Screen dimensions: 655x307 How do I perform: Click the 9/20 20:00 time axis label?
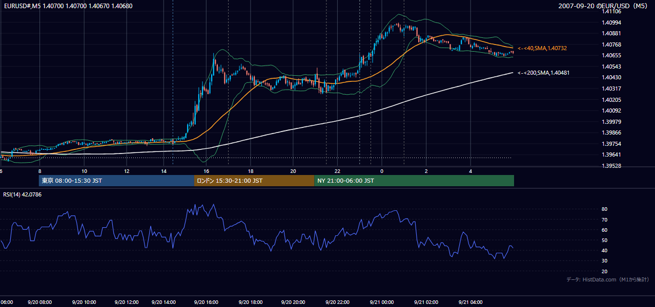(x=293, y=302)
